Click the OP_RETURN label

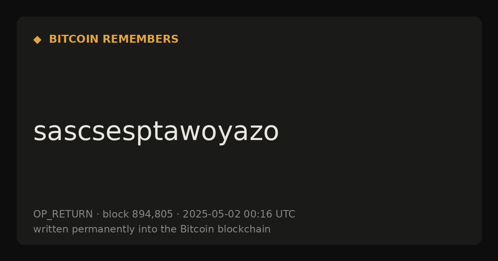coord(63,214)
